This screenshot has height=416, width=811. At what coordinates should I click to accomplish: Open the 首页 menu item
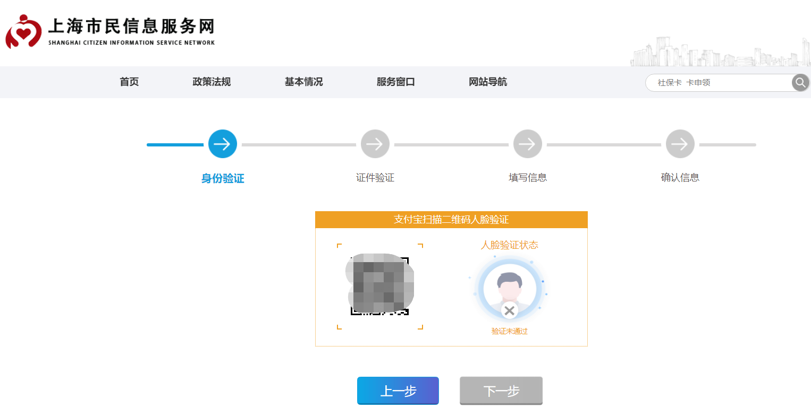pos(129,82)
